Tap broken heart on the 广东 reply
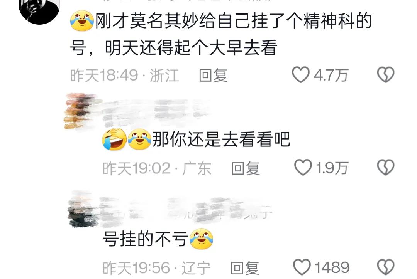 (x=386, y=168)
